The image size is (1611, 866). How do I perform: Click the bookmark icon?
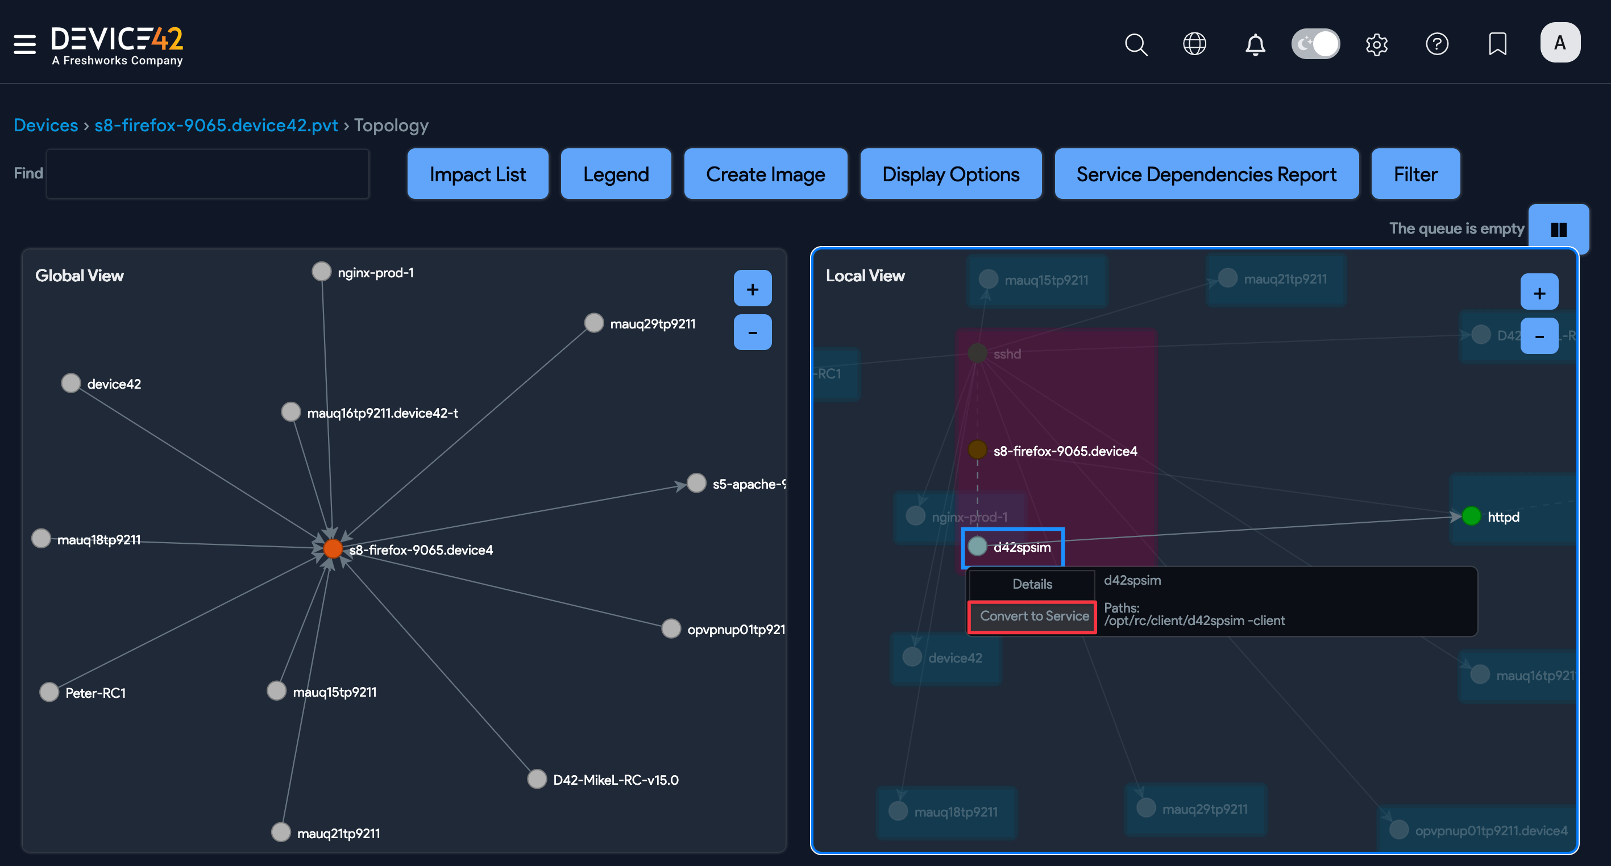click(1497, 44)
